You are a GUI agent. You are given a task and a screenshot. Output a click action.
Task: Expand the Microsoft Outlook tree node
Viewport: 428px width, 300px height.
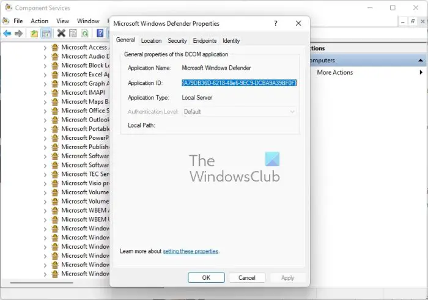pyautogui.click(x=45, y=120)
